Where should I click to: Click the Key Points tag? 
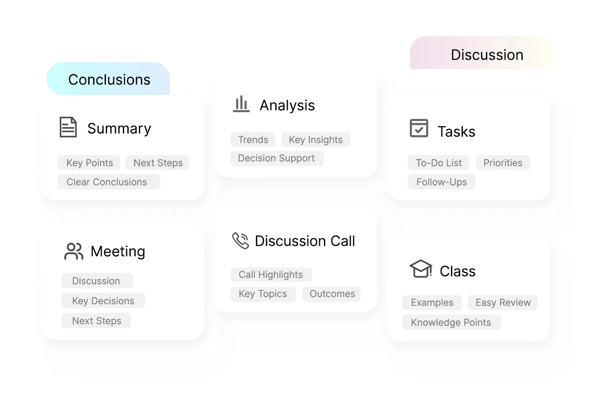(89, 163)
